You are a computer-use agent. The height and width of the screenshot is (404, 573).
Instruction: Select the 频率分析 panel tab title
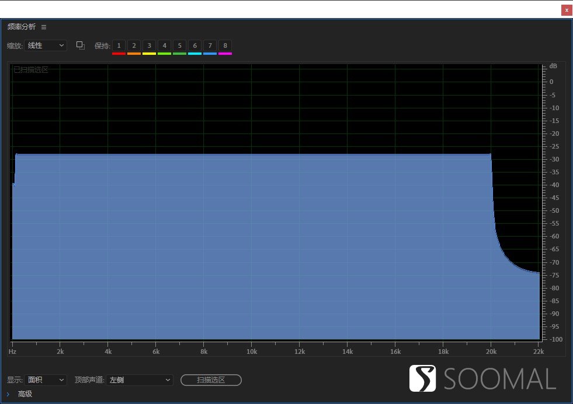pos(22,27)
